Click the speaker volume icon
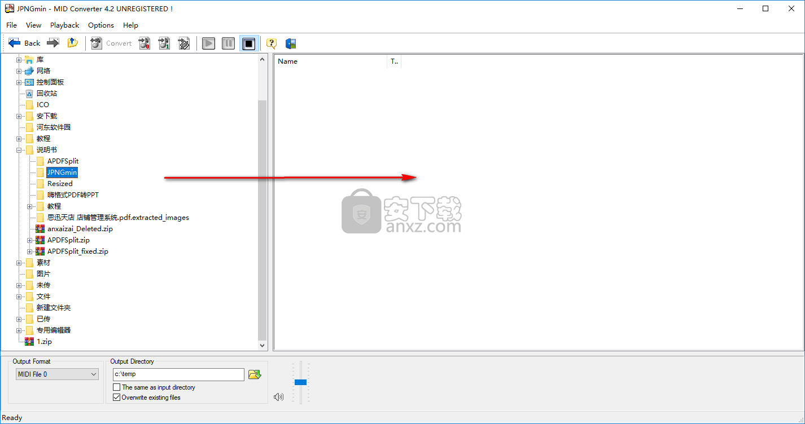 pyautogui.click(x=278, y=397)
